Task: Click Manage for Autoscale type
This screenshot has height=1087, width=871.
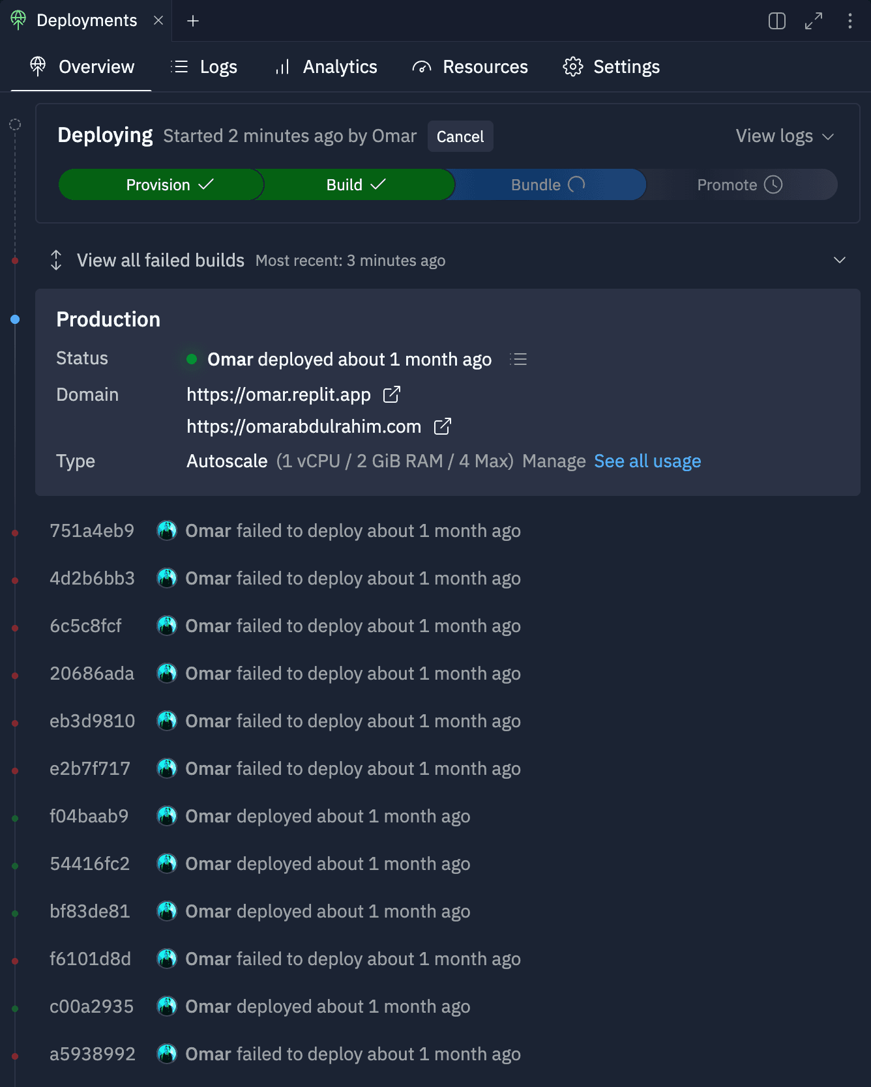Action: pos(554,461)
